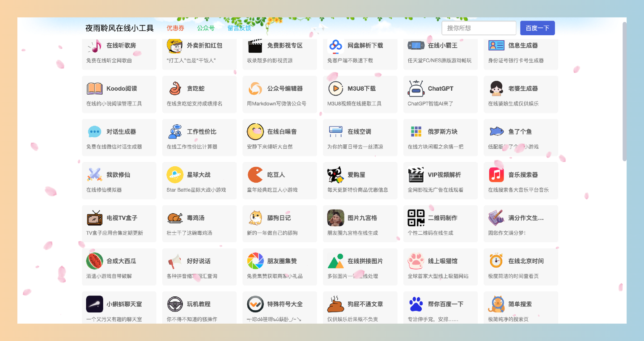
Task: Click the 线上吸猫馆 cat paw icon
Action: (416, 261)
